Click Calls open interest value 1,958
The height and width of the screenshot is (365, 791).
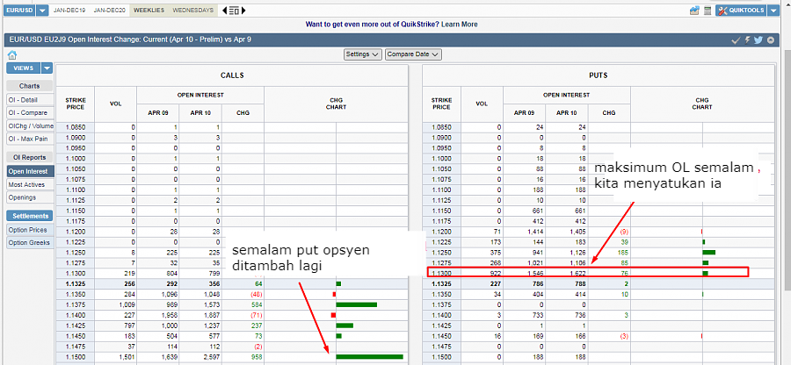point(169,315)
